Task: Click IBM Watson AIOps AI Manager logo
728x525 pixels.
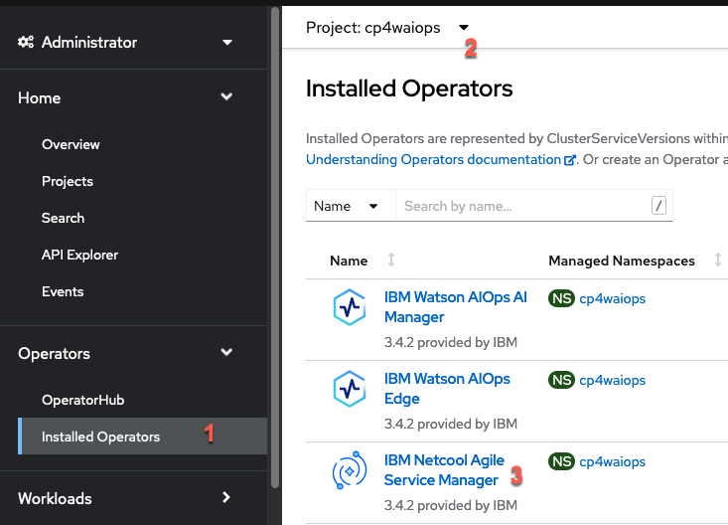Action: click(350, 307)
